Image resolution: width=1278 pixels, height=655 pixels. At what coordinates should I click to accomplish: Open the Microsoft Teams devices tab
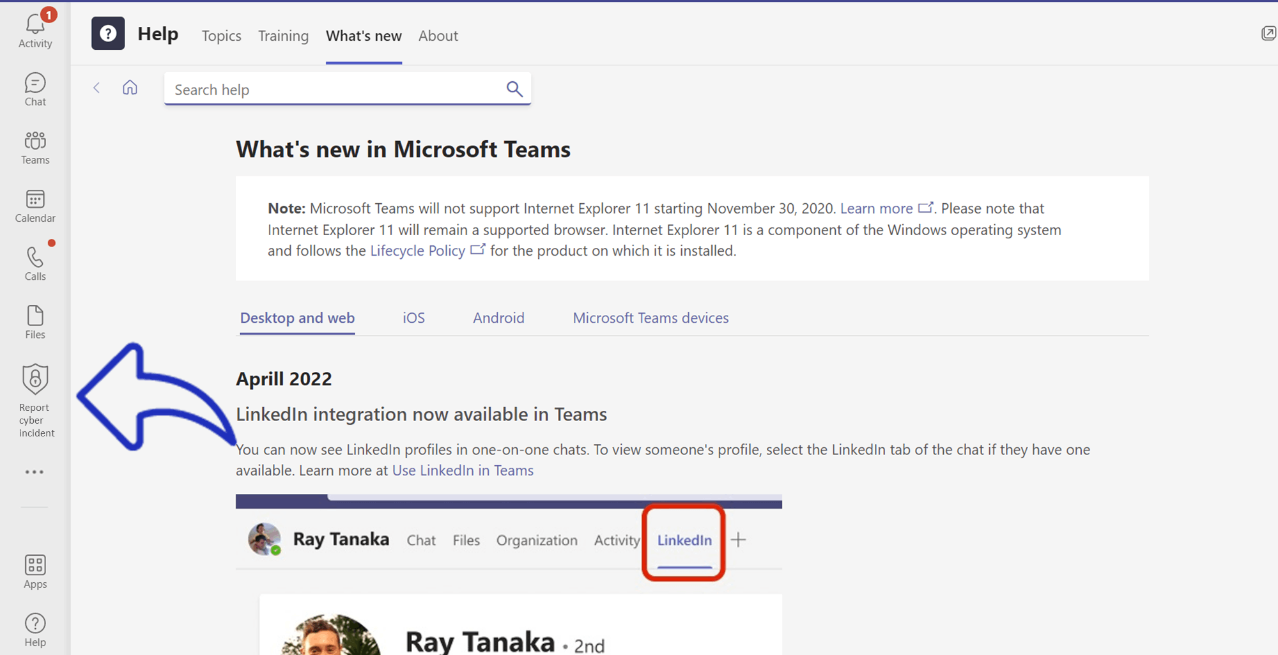tap(651, 318)
